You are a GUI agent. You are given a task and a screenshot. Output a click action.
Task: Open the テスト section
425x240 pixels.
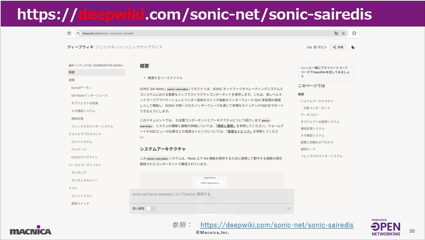[73, 188]
